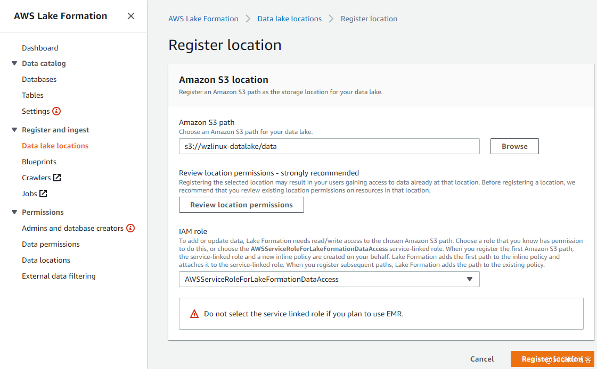Viewport: 597px width, 369px height.
Task: Click the Amazon S3 path input field
Action: tap(329, 146)
